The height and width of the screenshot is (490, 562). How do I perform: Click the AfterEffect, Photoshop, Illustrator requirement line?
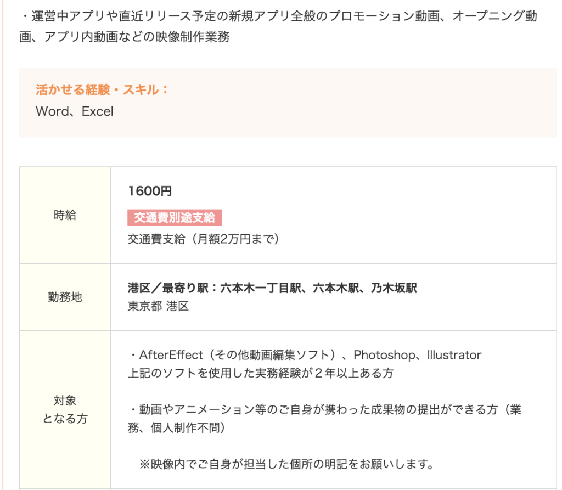pos(305,355)
